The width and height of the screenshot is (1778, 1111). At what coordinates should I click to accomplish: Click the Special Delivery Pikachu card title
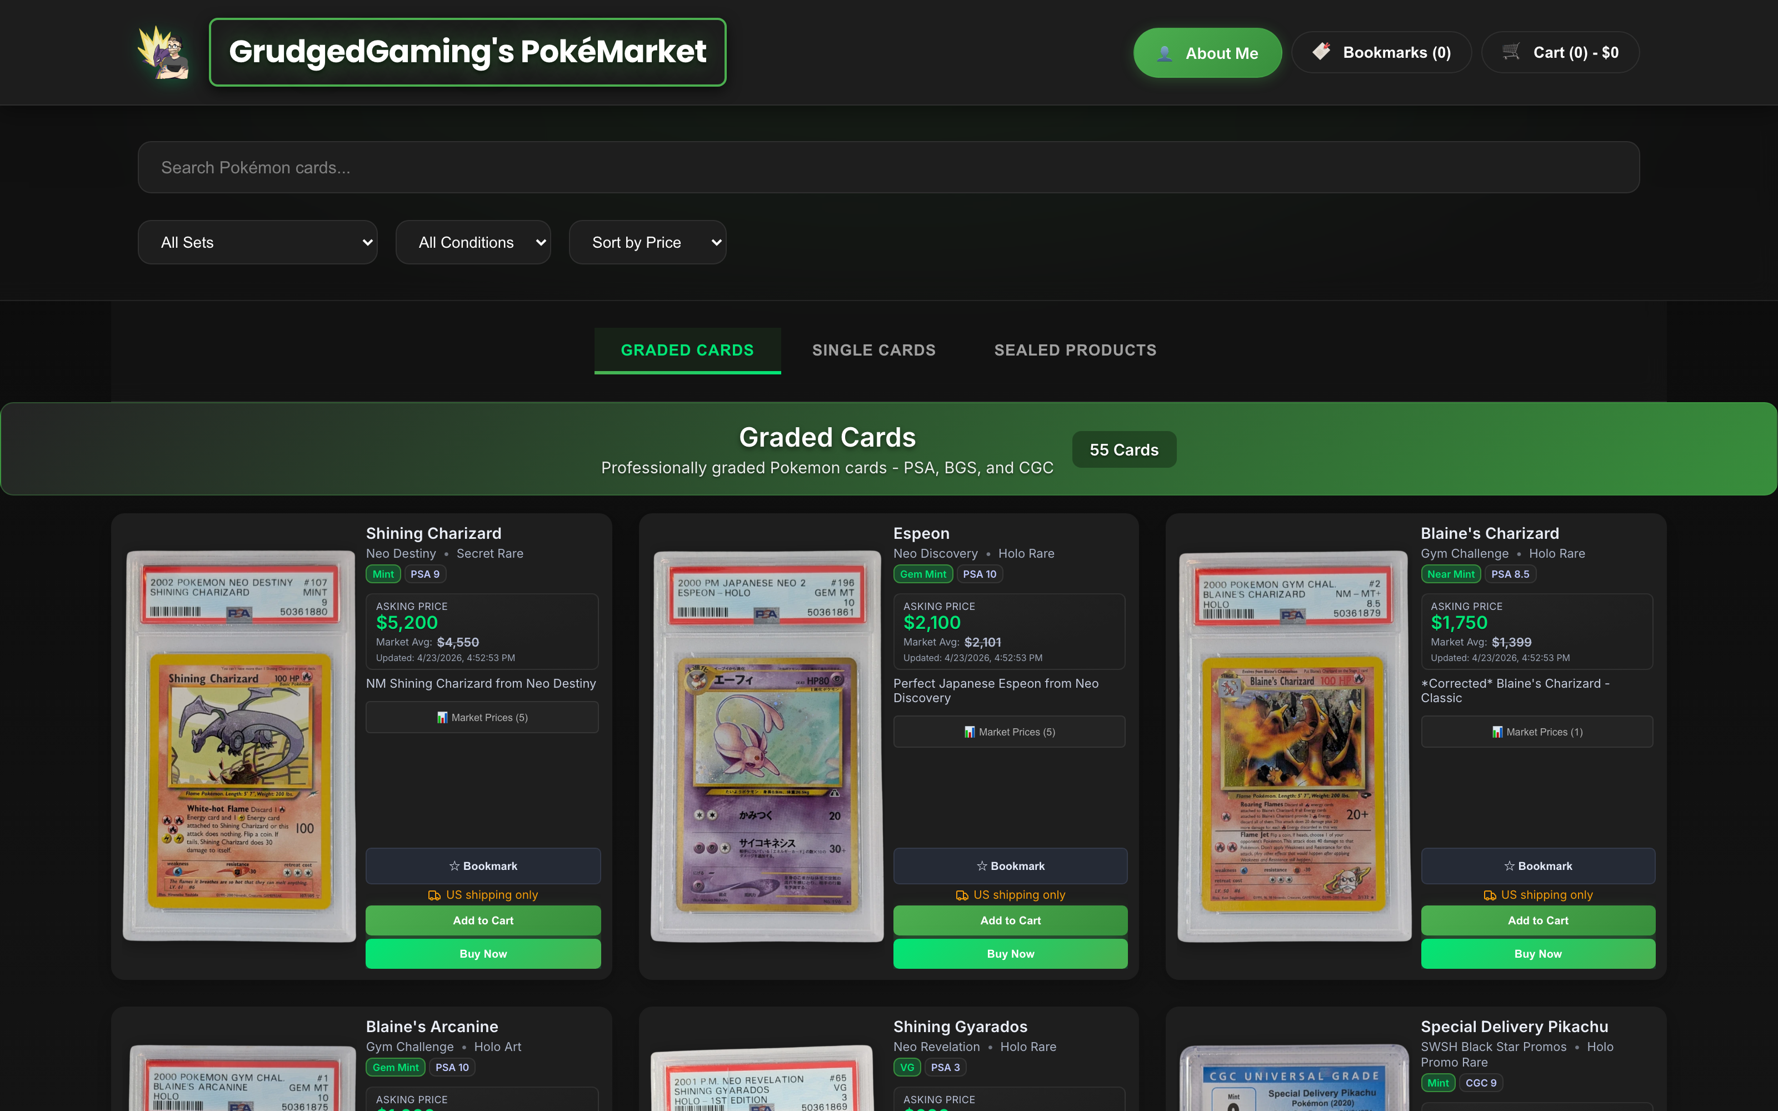(1514, 1027)
